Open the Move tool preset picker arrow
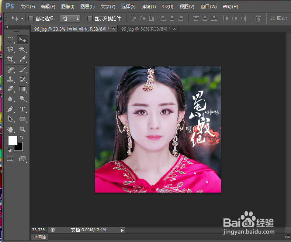Image resolution: width=291 pixels, height=242 pixels. pyautogui.click(x=22, y=18)
